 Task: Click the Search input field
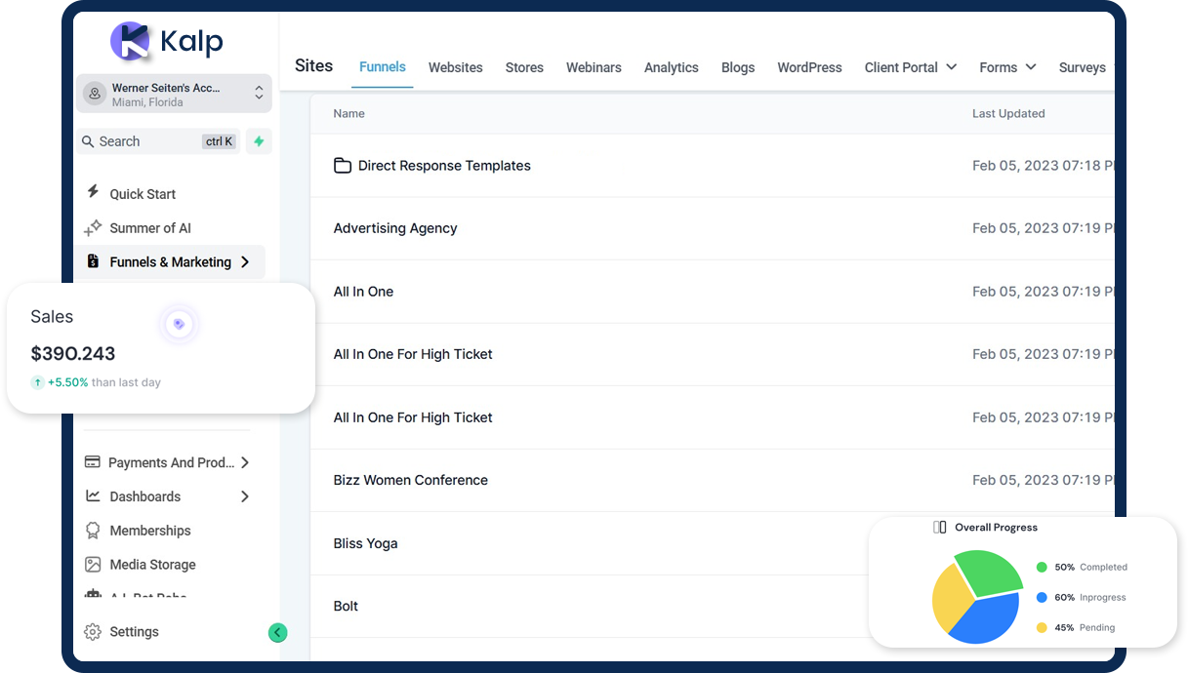[146, 141]
